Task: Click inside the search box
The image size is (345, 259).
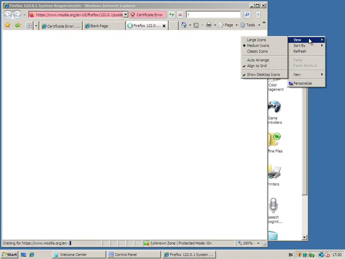Action: (x=213, y=15)
